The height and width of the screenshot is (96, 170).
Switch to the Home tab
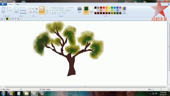pos(11,4)
